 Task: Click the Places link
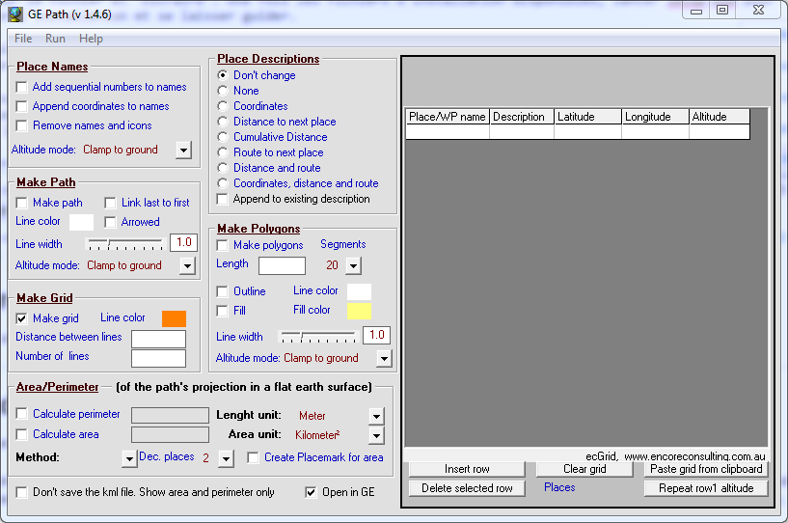[559, 487]
